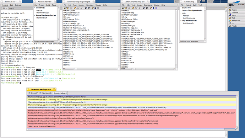Click the blue down-arrow icon in mtp.pld toolbar

coord(153,8)
